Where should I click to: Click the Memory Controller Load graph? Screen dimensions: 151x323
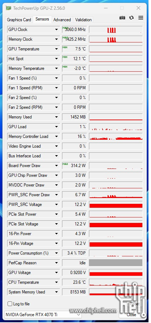116,136
